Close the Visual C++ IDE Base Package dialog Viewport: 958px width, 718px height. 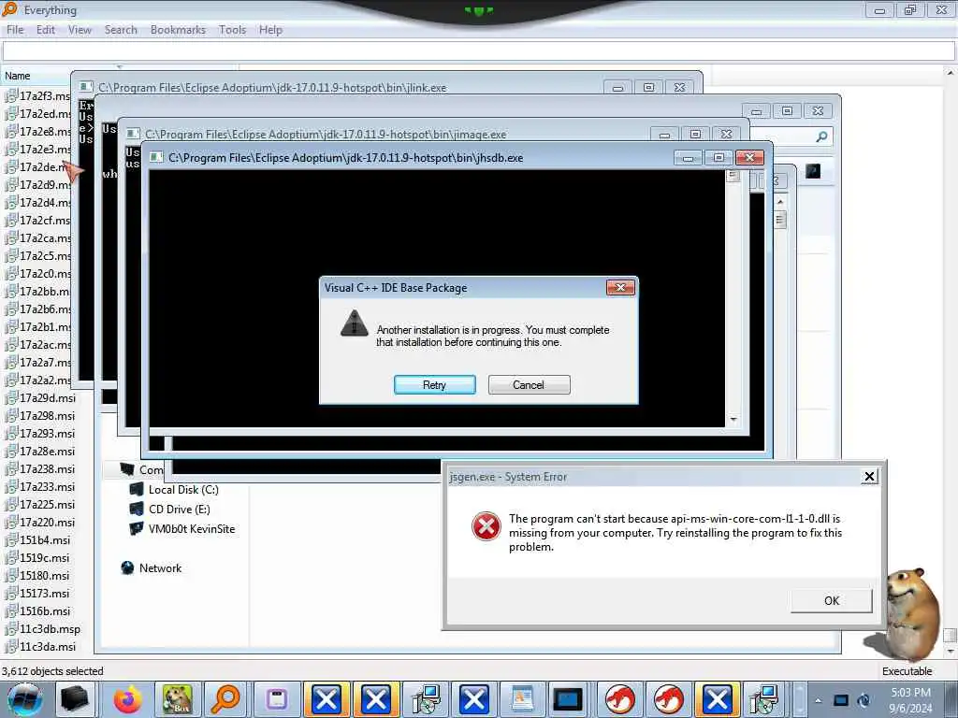pos(620,288)
